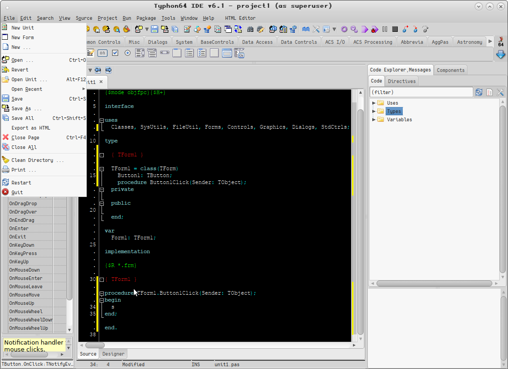
Task: Collapse the uses clause fold marker in the editor
Action: coord(102,120)
